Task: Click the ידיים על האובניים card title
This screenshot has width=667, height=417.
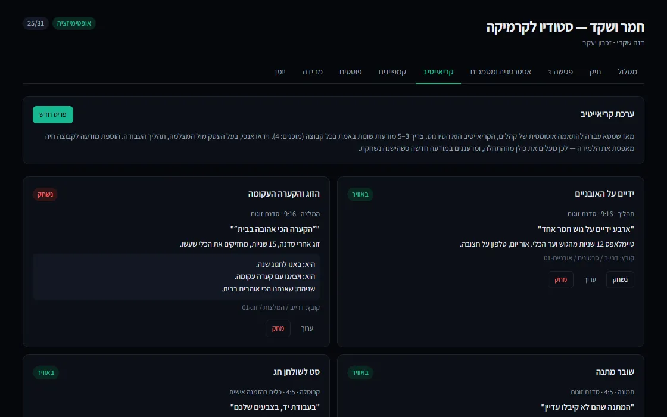Action: pos(604,194)
